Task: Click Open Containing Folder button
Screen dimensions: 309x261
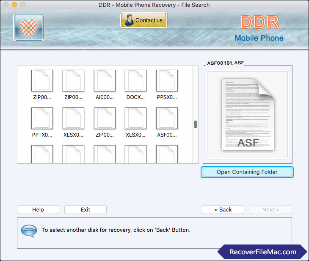Action: 247,172
